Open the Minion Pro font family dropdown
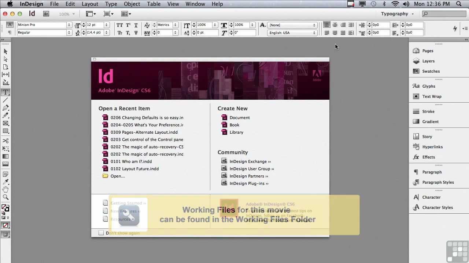469x263 pixels. (x=69, y=25)
